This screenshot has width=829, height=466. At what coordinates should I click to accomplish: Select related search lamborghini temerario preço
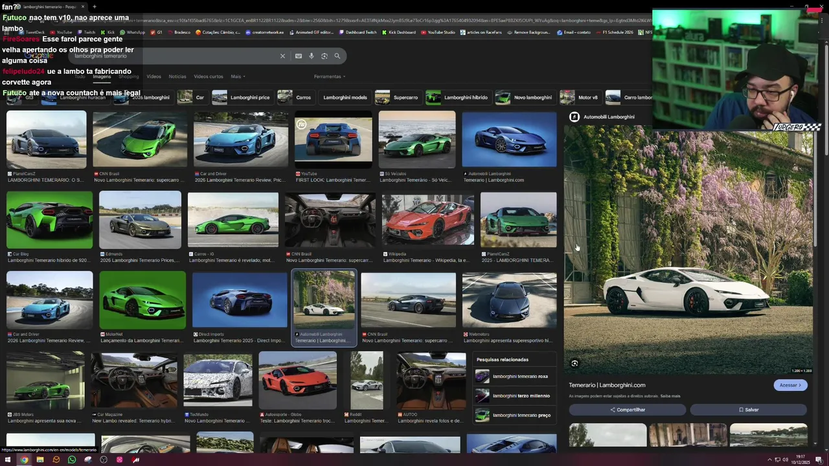(513, 415)
